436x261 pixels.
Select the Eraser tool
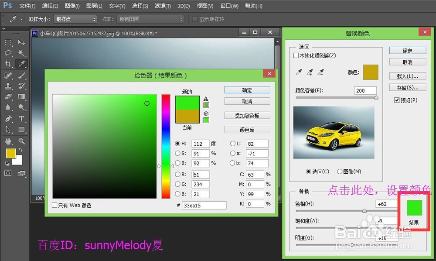(8, 97)
